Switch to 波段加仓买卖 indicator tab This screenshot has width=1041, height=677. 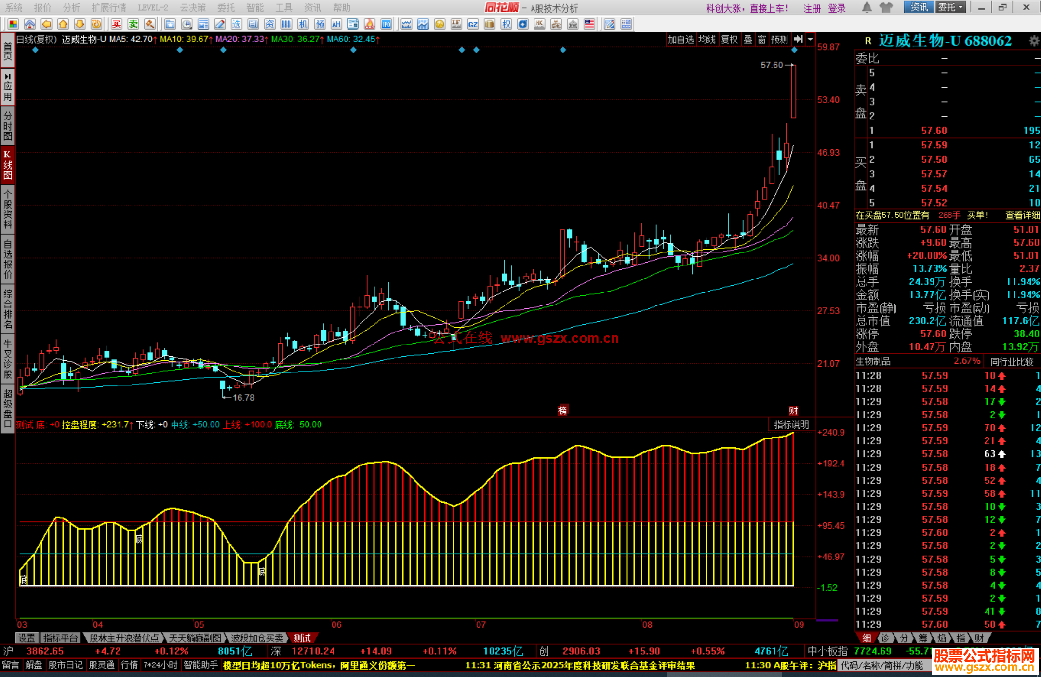[x=257, y=638]
